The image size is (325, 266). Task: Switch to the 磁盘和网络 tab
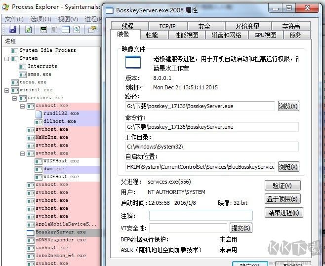226,35
